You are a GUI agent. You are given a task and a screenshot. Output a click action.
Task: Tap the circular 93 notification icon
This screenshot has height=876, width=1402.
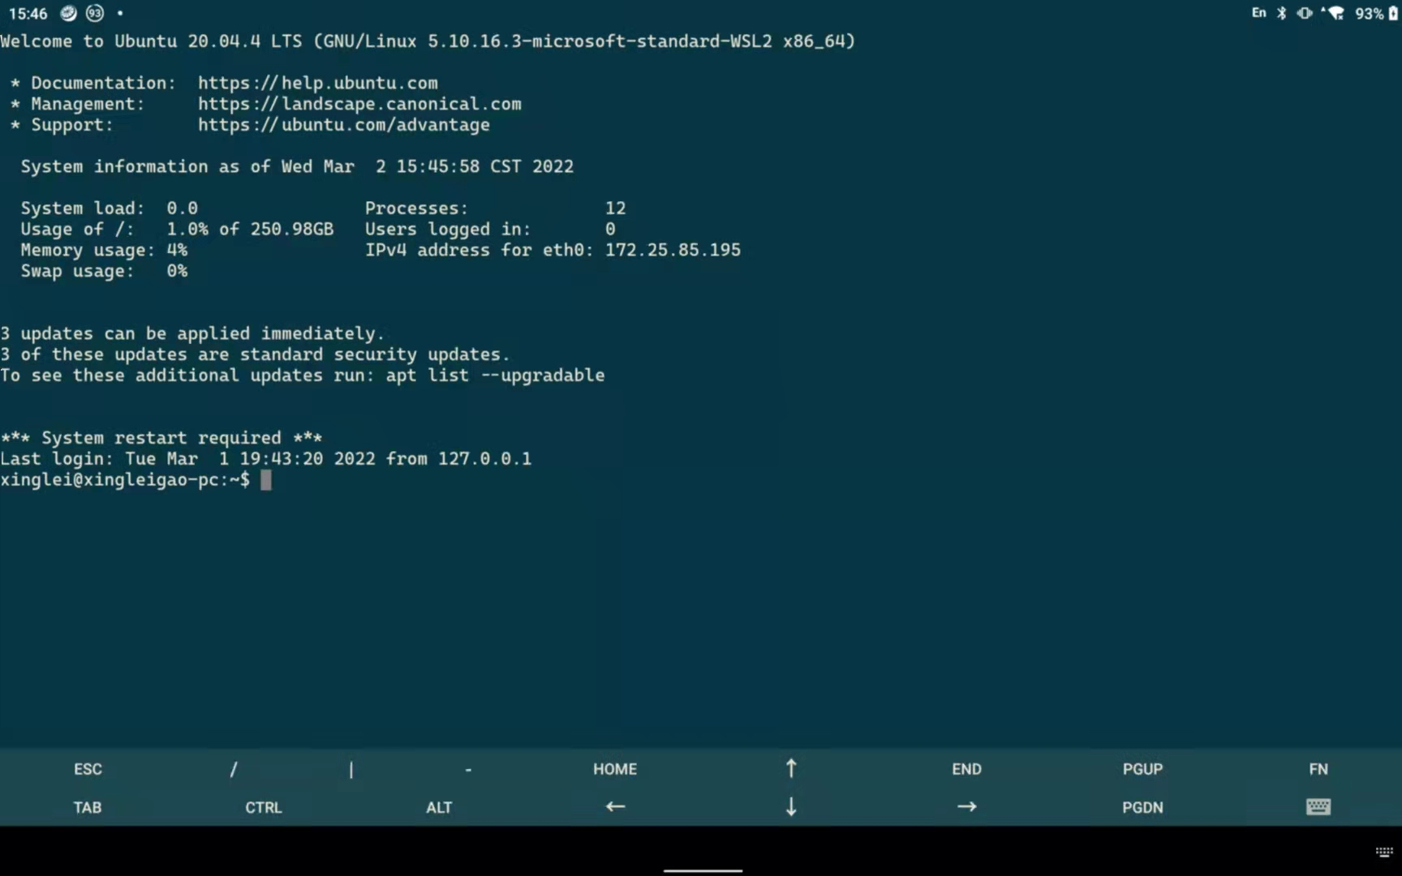[x=95, y=13]
